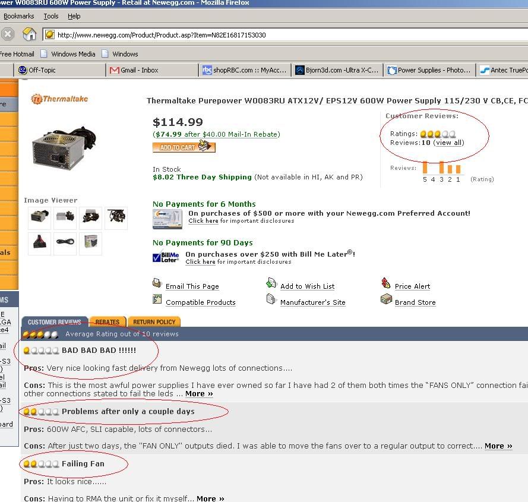528x502 pixels.
Task: Switch to the Gmail - Inbox tab
Action: tap(152, 70)
